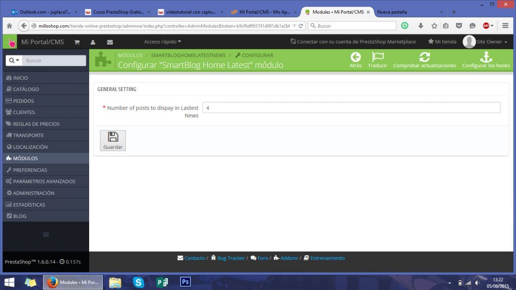
Task: Open BLOG in sidebar
Action: [x=46, y=216]
